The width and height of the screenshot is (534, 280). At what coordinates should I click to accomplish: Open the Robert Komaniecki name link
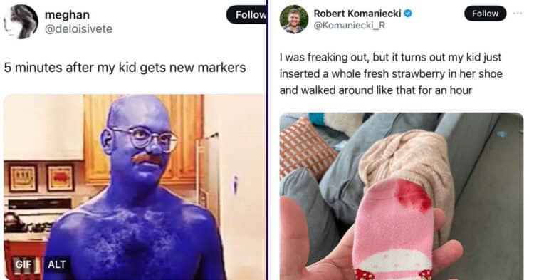pyautogui.click(x=357, y=14)
